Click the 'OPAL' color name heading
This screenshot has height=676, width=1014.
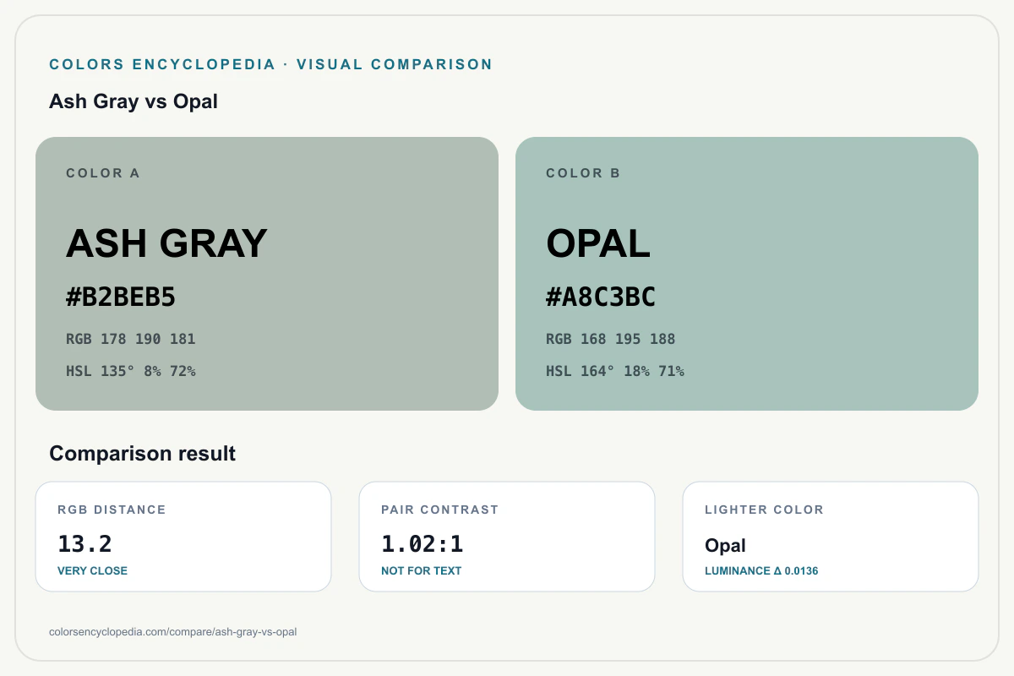click(598, 243)
